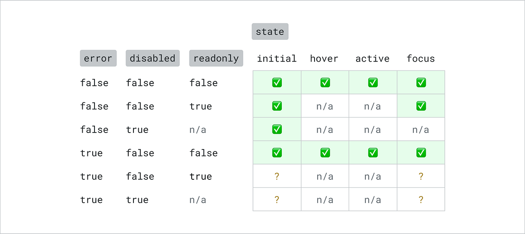Click question mark in last row focus column
Image resolution: width=525 pixels, height=234 pixels.
(x=421, y=199)
